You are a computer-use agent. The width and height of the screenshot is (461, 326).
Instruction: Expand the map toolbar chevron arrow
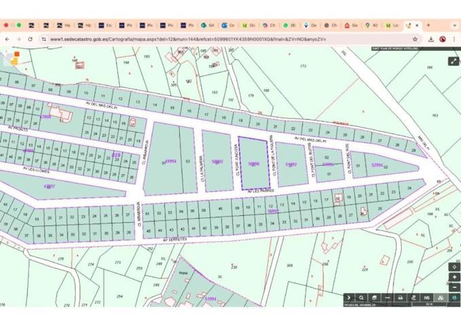349,297
